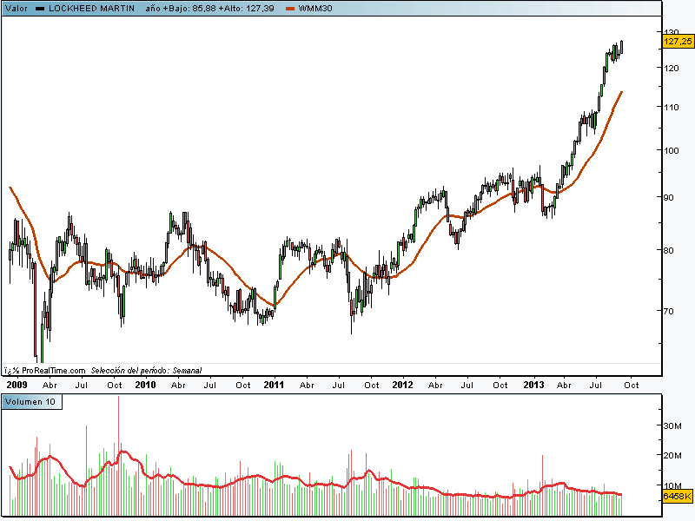
Task: Click the 2009 year marker on time axis
Action: pyautogui.click(x=17, y=384)
